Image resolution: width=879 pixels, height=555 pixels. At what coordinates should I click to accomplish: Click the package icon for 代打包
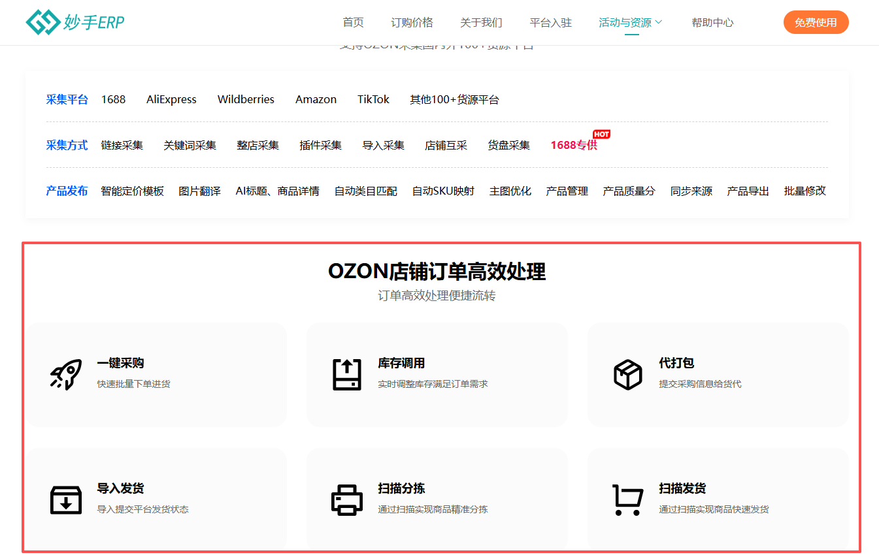(x=627, y=374)
